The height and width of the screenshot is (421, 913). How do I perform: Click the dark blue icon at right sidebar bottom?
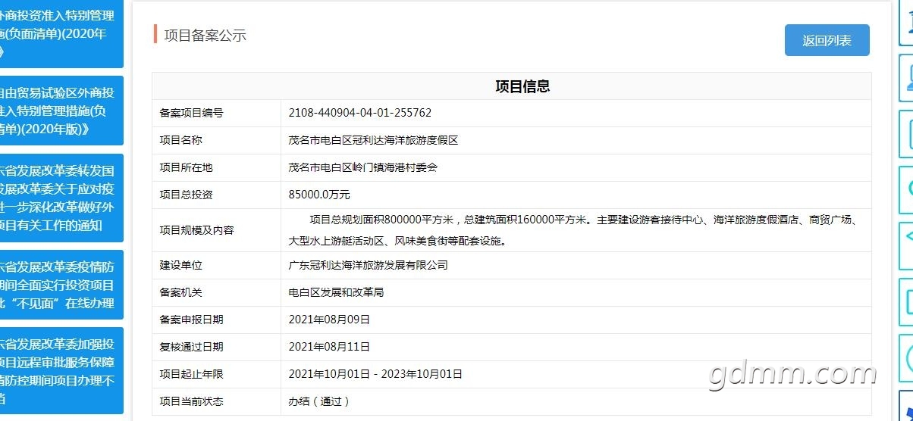907,413
